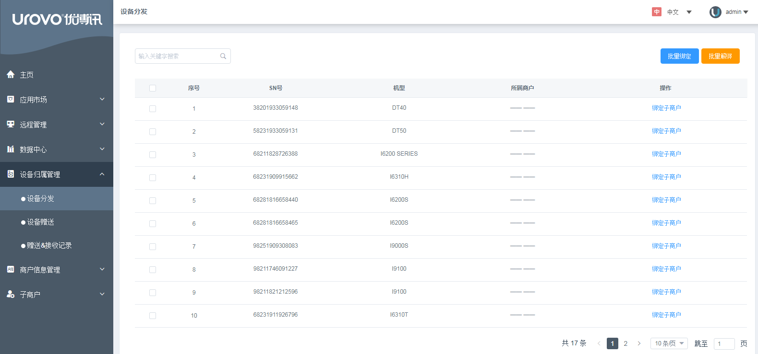Check the row 3 checkbox for I6200 SERIES
This screenshot has width=758, height=354.
153,155
